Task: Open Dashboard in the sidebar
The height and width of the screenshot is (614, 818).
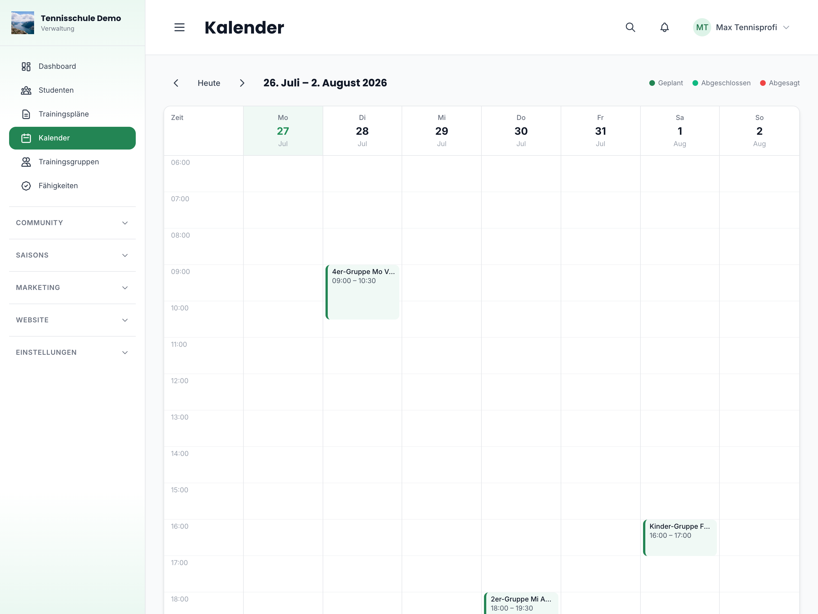Action: point(72,67)
